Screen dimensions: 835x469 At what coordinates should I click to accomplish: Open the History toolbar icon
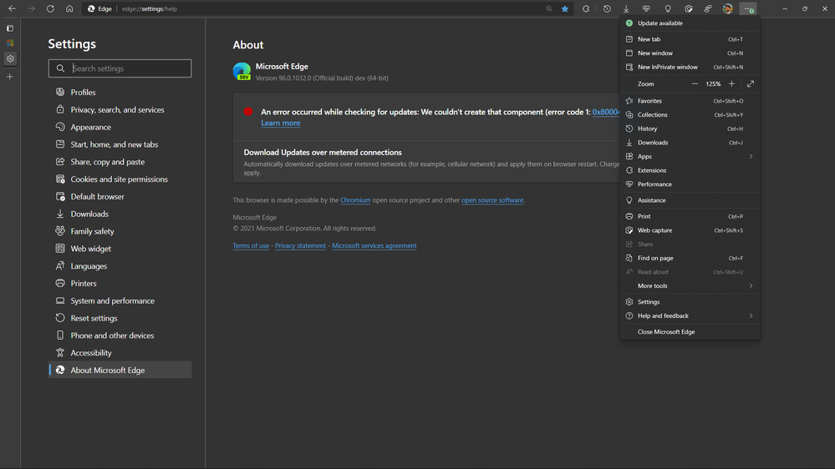pos(607,8)
